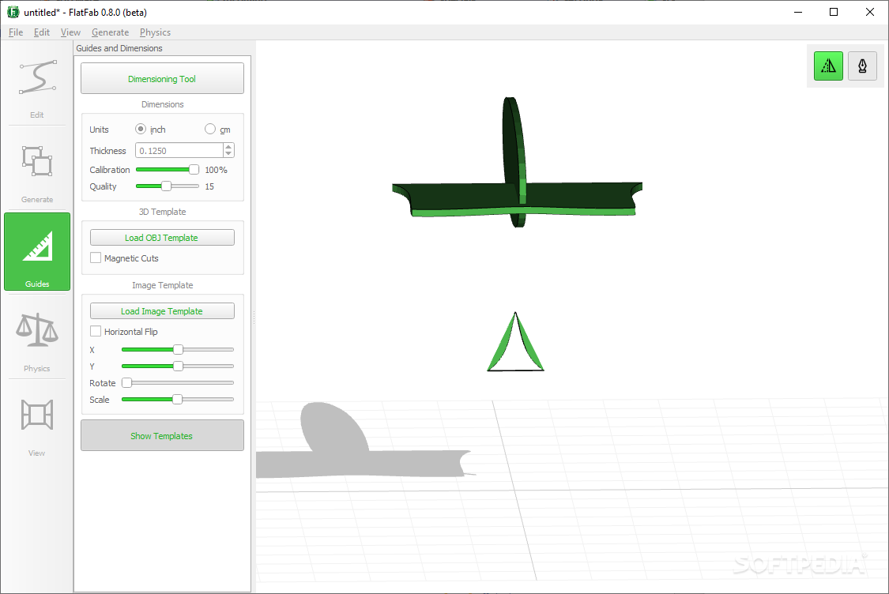Click the Guides and Dimensions panel title

pyautogui.click(x=119, y=48)
